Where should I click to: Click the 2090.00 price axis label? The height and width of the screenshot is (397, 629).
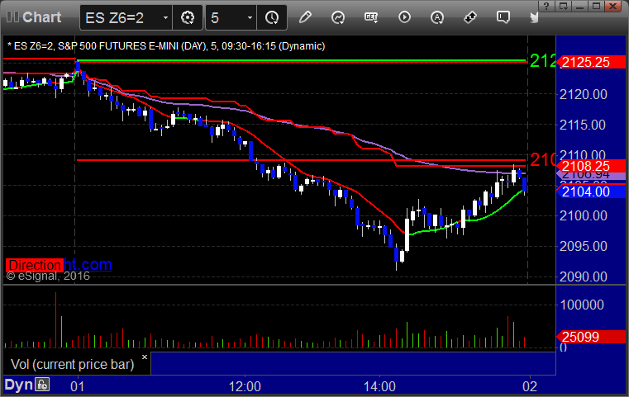pyautogui.click(x=584, y=276)
